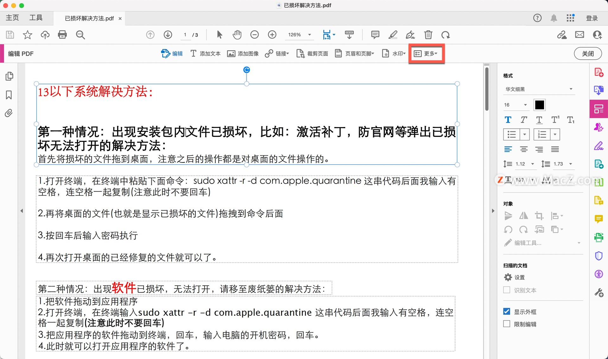608x359 pixels.
Task: Apply italic formatting in the format panel
Action: (523, 120)
